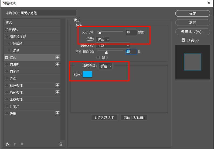Click the plus icon next to 描边
Screen dimensions: 214x149
(x=57, y=57)
